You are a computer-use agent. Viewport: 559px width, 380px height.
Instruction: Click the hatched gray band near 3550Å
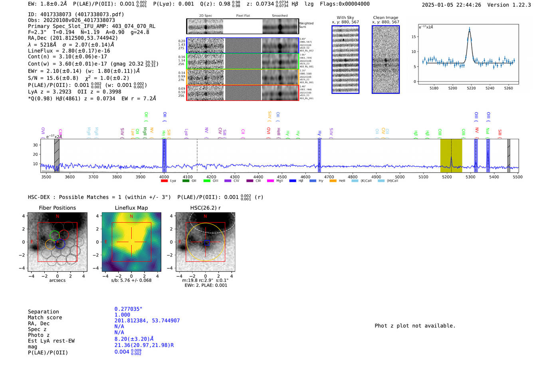pyautogui.click(x=57, y=156)
